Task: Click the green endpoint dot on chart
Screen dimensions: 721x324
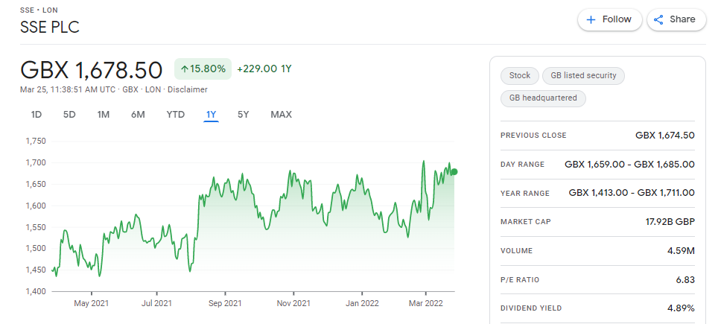Action: (454, 172)
